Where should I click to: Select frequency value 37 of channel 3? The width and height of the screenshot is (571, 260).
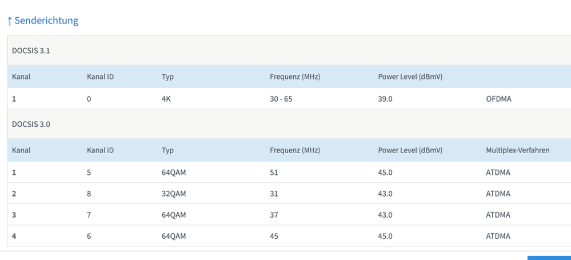(x=274, y=215)
